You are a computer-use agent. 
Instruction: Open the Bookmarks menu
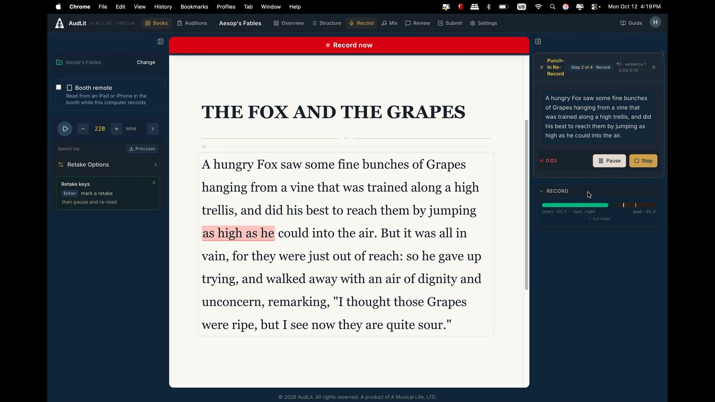tap(194, 7)
